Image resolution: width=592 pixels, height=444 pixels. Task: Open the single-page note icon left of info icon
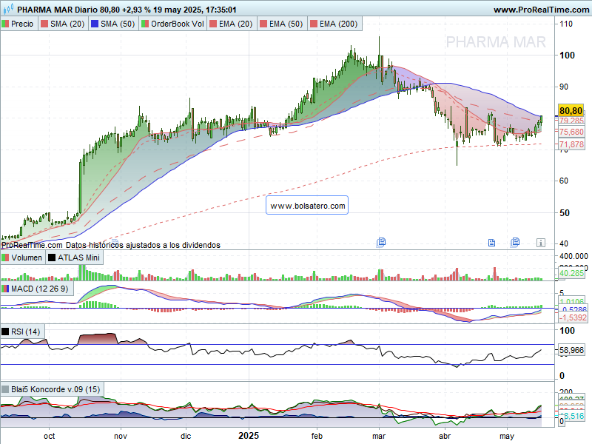491,243
